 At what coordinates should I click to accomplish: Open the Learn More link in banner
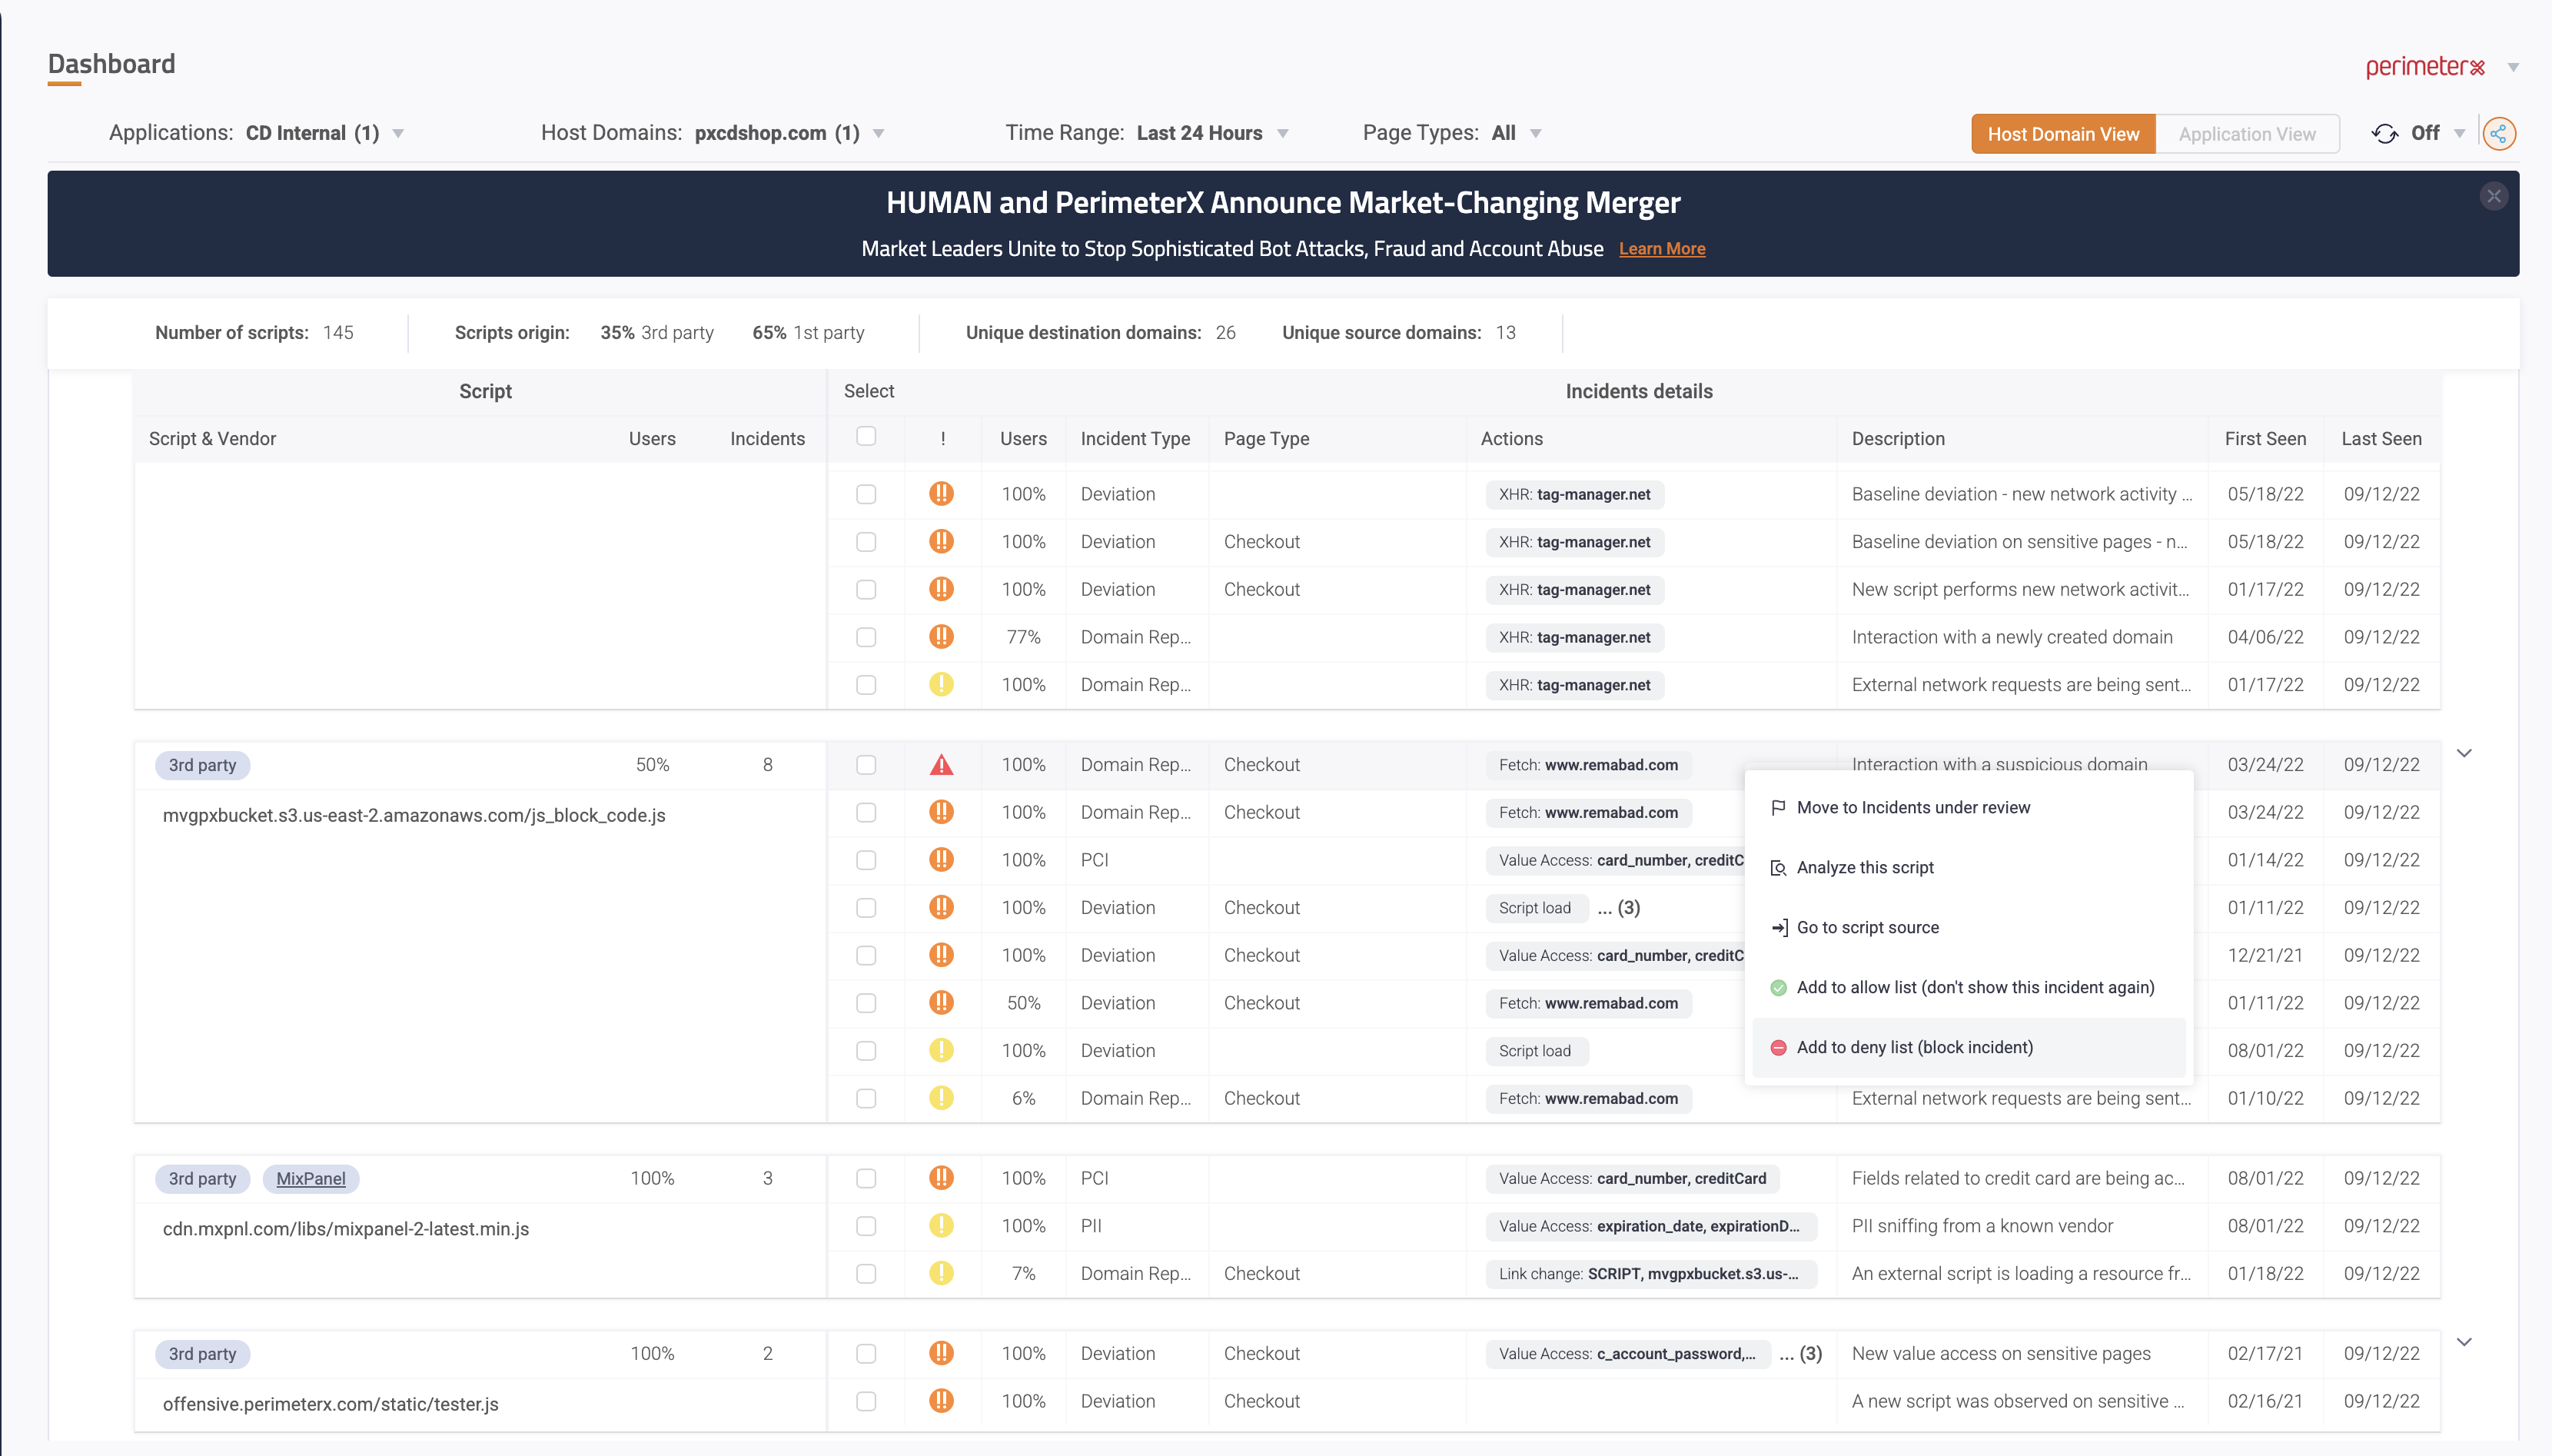click(1661, 249)
